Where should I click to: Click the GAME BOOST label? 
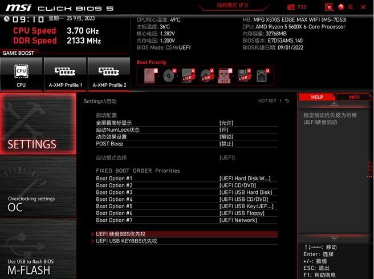[18, 53]
